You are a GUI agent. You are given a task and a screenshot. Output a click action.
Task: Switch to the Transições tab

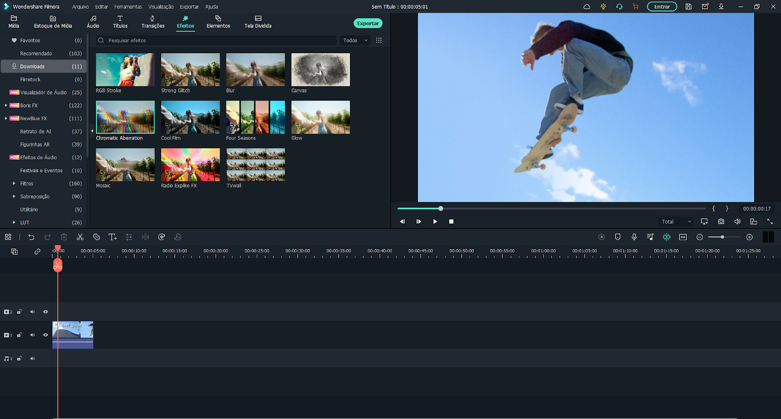153,22
